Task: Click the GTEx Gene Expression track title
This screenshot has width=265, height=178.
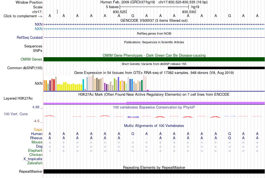Action: tap(154, 73)
